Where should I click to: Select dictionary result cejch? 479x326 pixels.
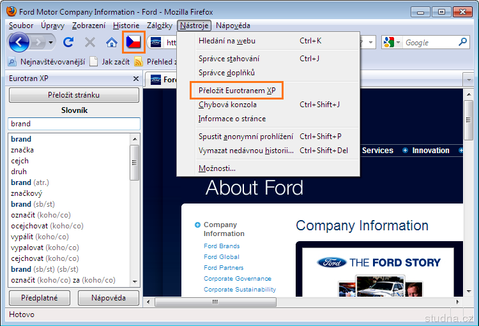pyautogui.click(x=20, y=161)
